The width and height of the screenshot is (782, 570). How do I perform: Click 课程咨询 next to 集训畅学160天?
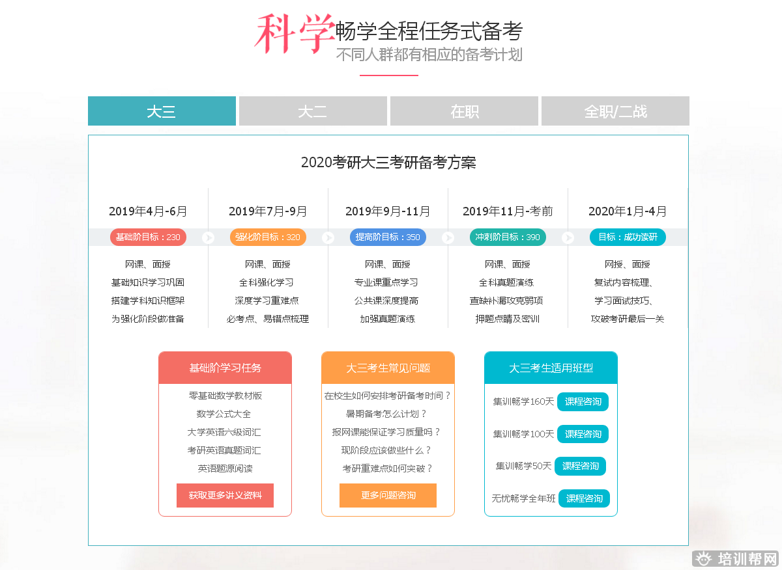(583, 401)
